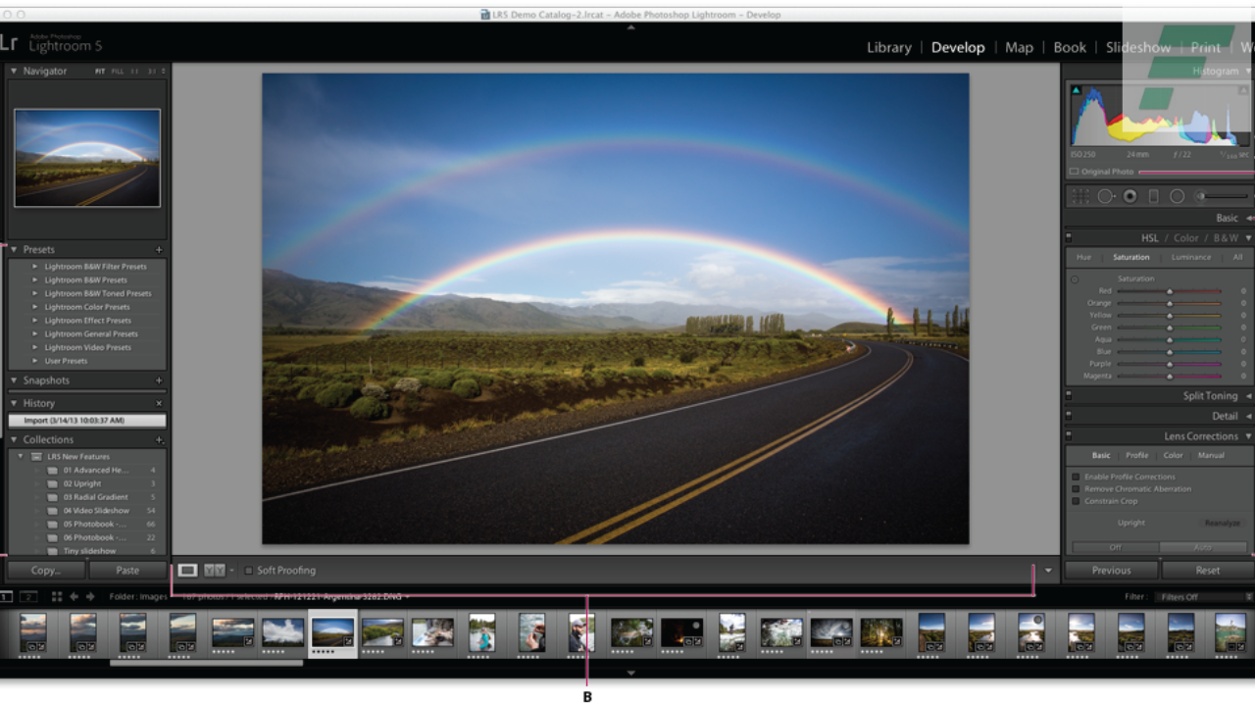Image resolution: width=1255 pixels, height=706 pixels.
Task: Select second window display button 2
Action: click(28, 596)
